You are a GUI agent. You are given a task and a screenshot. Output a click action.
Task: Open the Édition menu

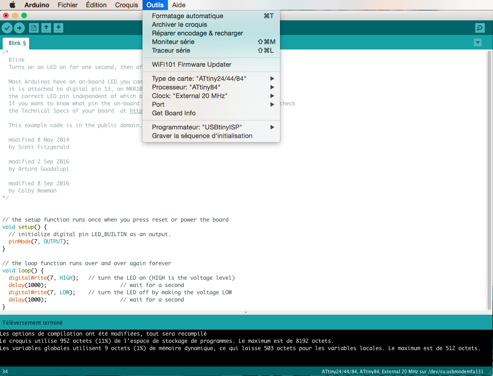tap(96, 5)
